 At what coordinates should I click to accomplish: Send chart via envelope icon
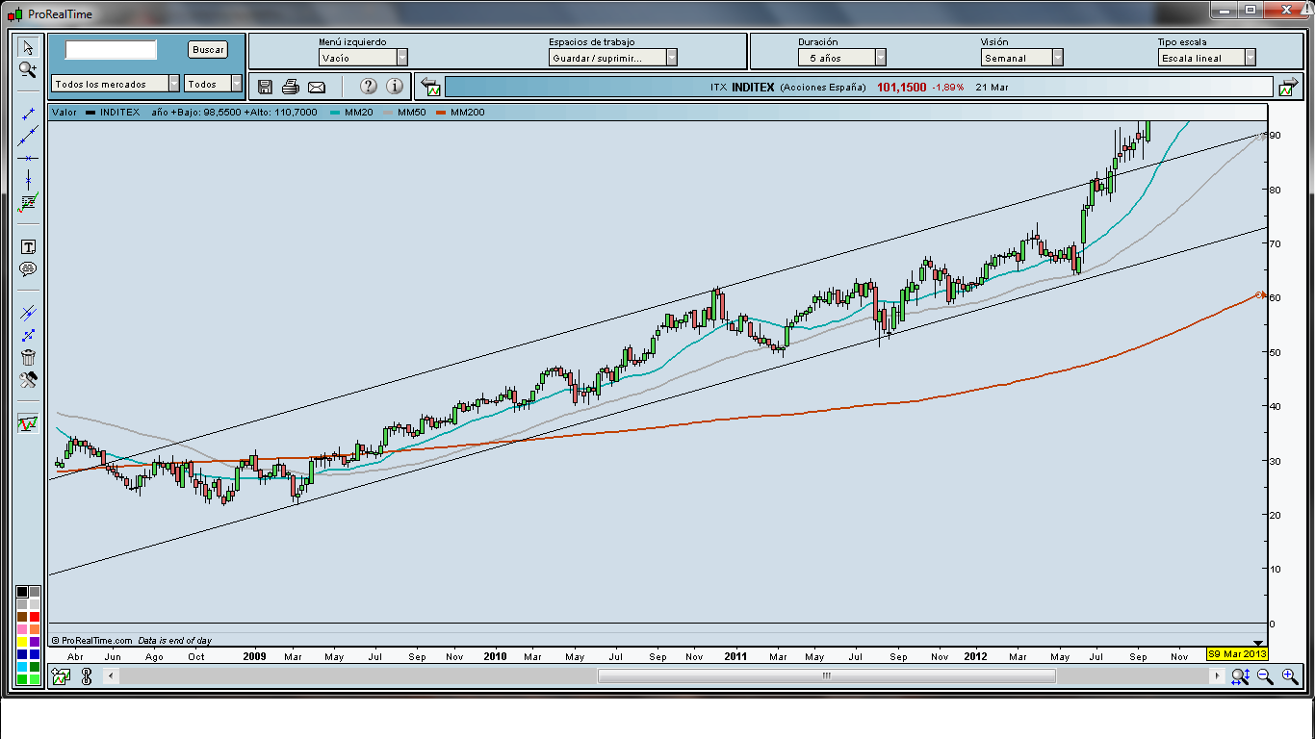click(x=317, y=87)
